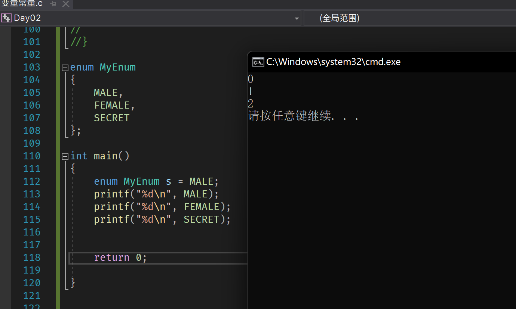Open the Day02 project dropdown arrow

coord(297,18)
